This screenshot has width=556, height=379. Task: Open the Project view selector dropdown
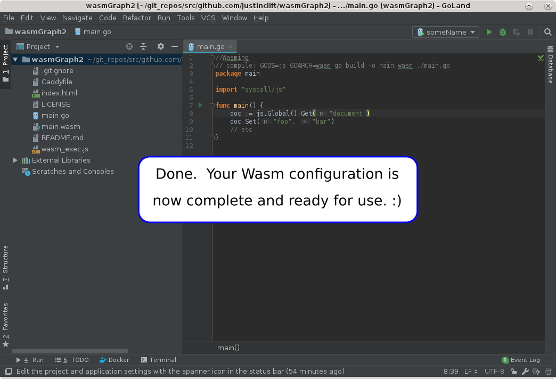[38, 46]
